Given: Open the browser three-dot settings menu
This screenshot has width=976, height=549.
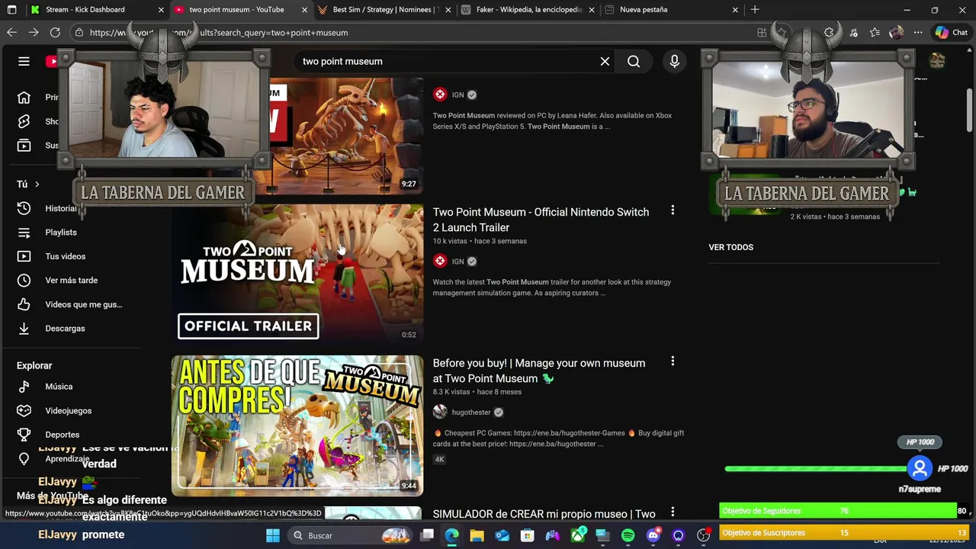Looking at the screenshot, I should 918,32.
